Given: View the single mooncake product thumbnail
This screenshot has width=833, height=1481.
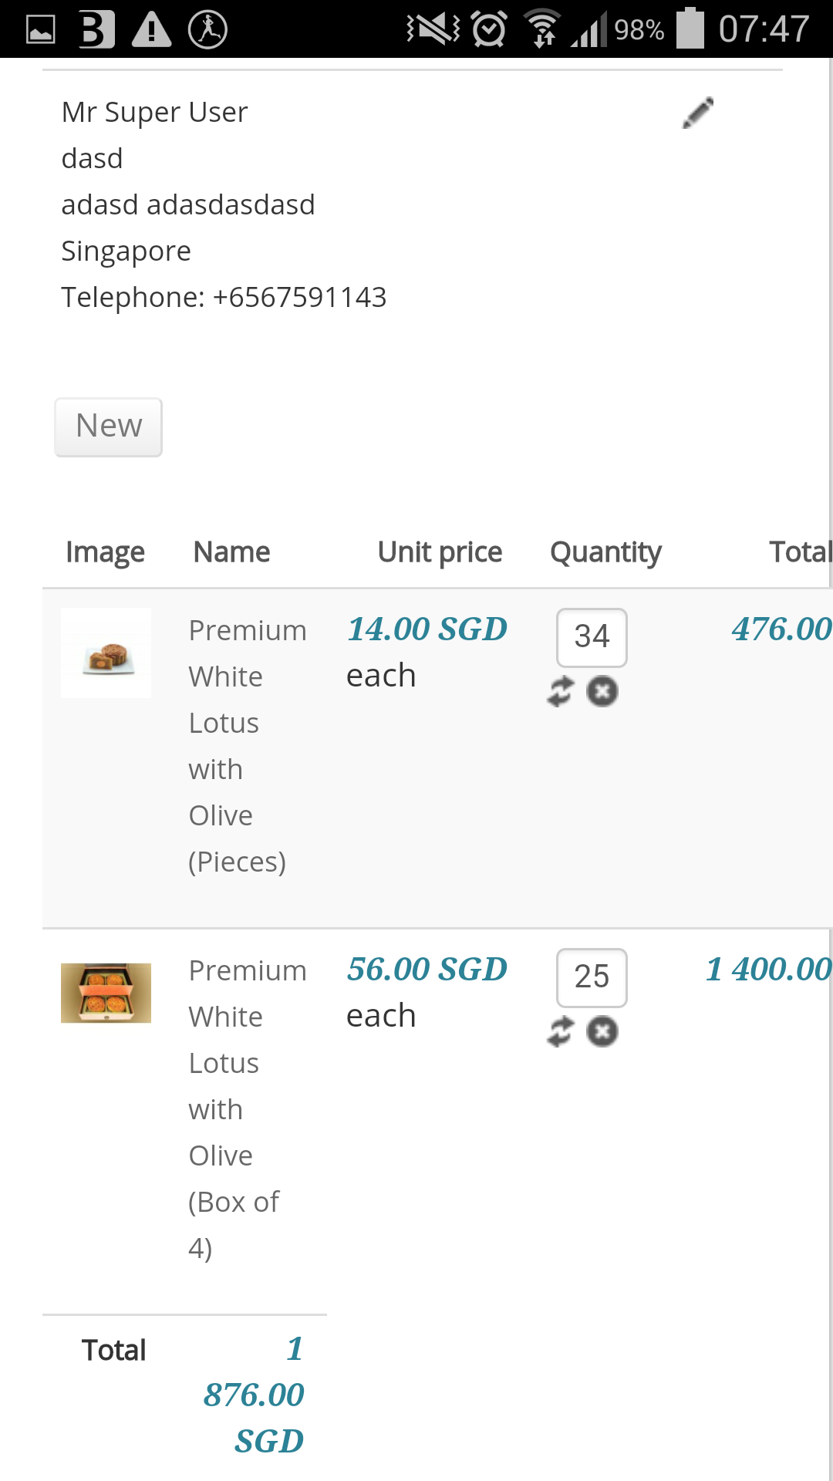Looking at the screenshot, I should tap(106, 653).
